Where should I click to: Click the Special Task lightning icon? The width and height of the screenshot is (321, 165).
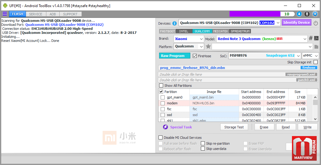point(165,127)
